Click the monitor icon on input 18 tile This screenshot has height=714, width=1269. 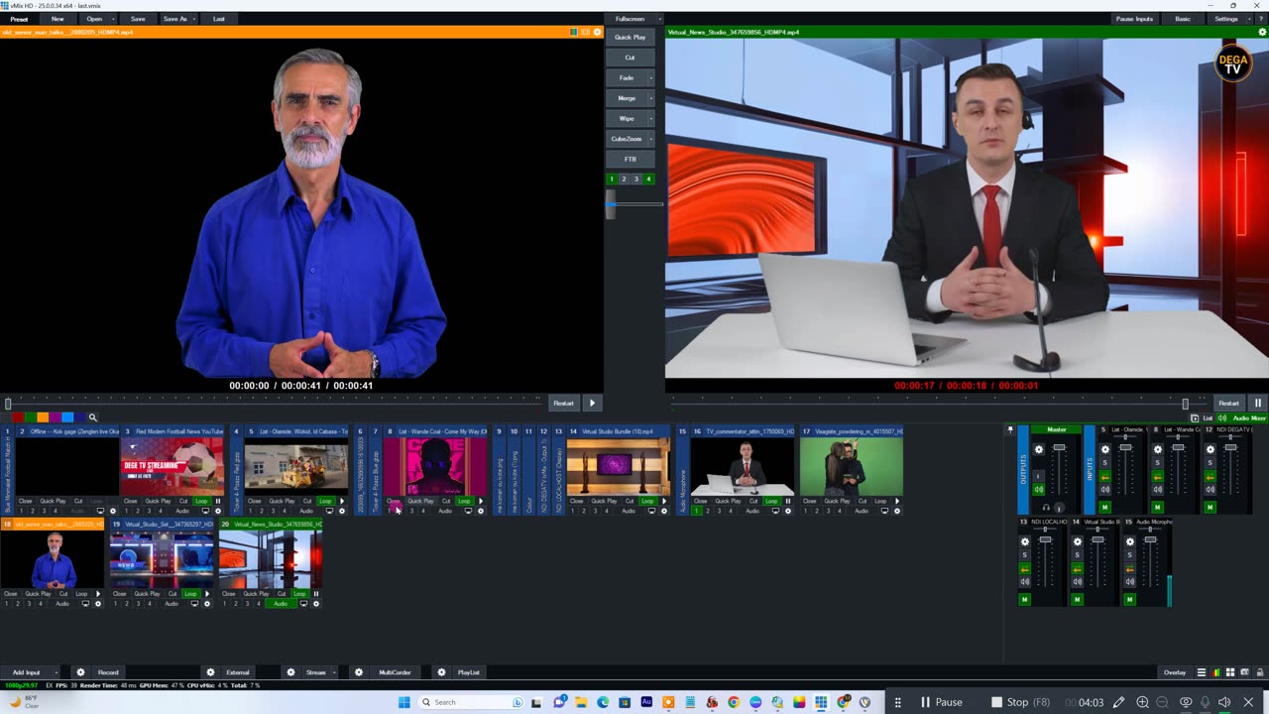[85, 604]
